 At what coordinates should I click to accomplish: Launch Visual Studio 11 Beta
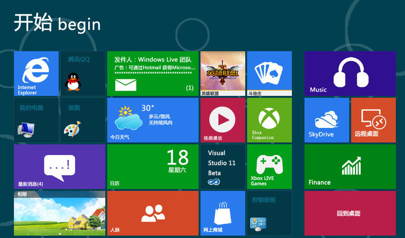[x=223, y=166]
